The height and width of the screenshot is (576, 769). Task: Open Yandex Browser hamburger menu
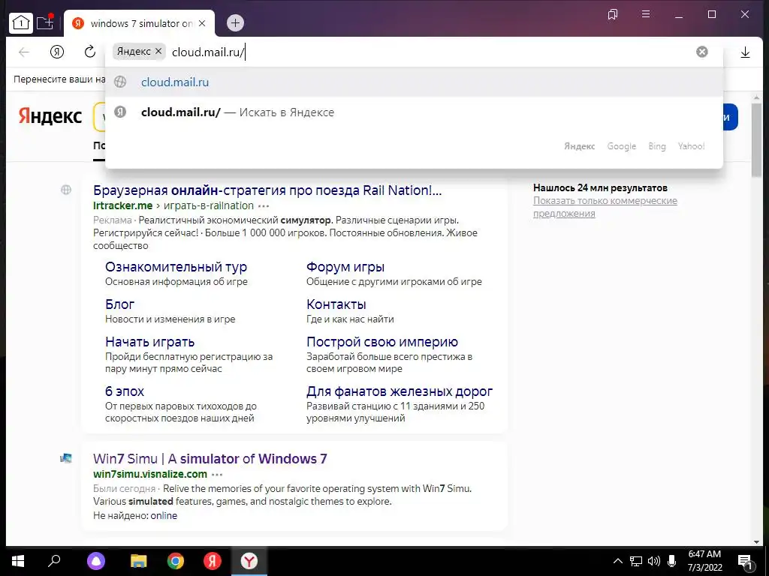click(x=646, y=14)
